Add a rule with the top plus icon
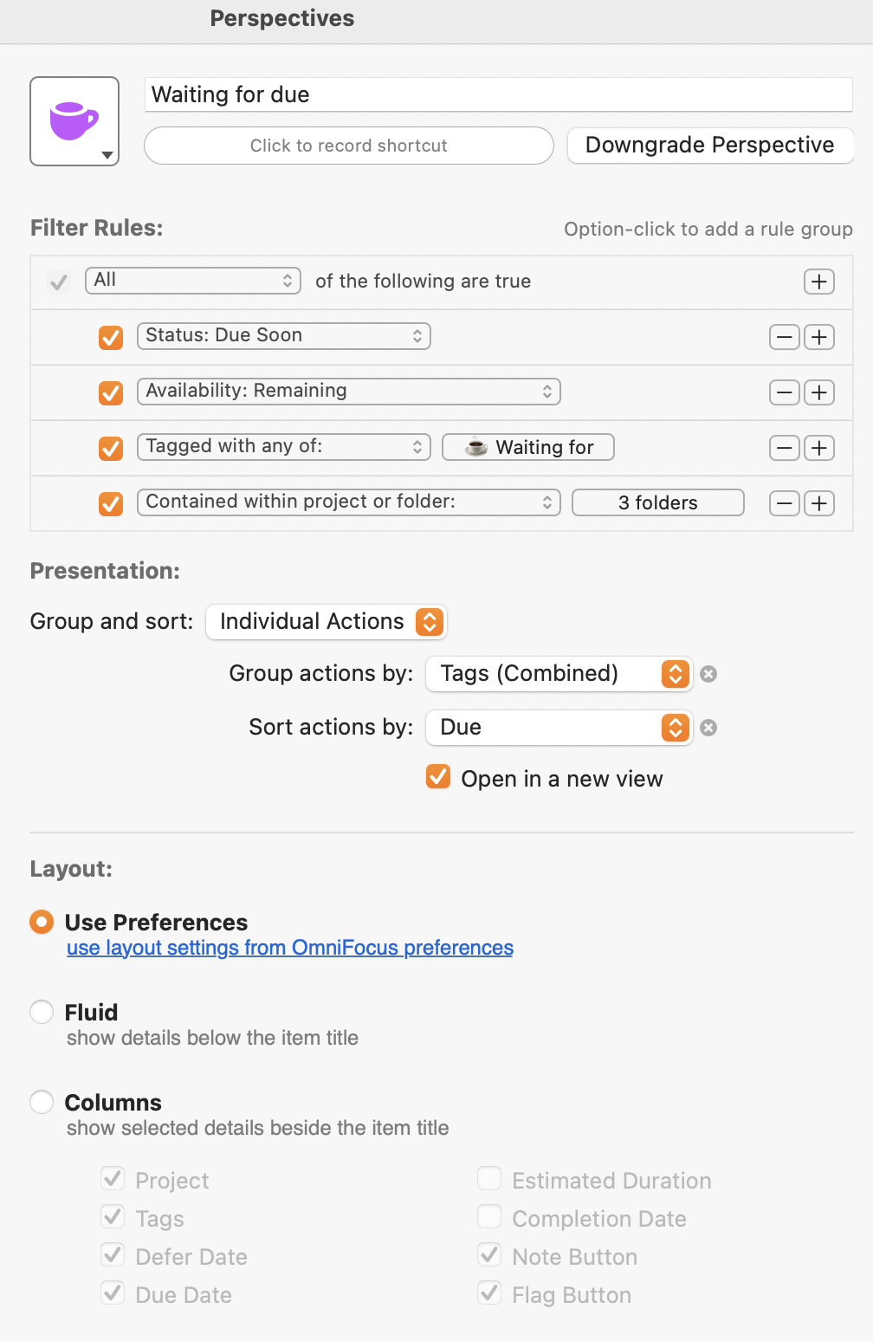This screenshot has height=1341, width=873. [818, 282]
